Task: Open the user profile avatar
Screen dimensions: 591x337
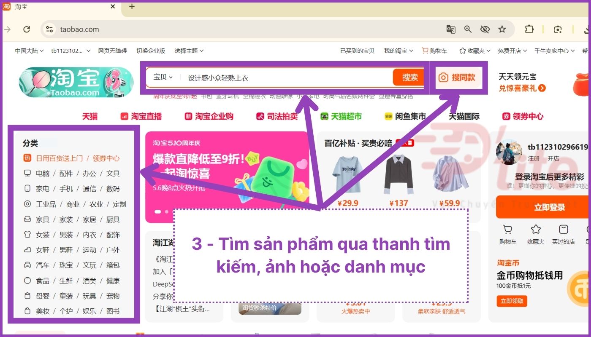Action: [509, 152]
